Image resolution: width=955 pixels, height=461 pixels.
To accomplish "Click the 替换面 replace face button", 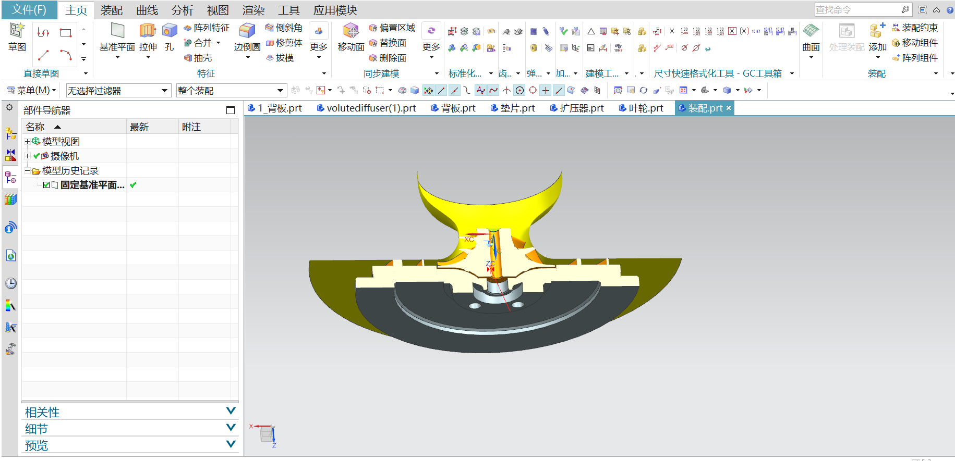I will (388, 43).
